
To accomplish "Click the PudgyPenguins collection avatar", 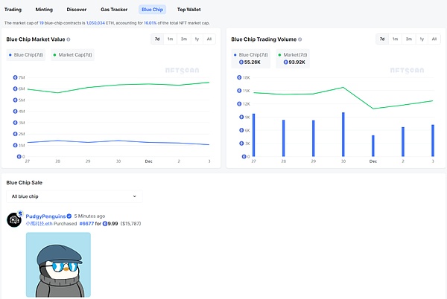I will click(x=13, y=219).
